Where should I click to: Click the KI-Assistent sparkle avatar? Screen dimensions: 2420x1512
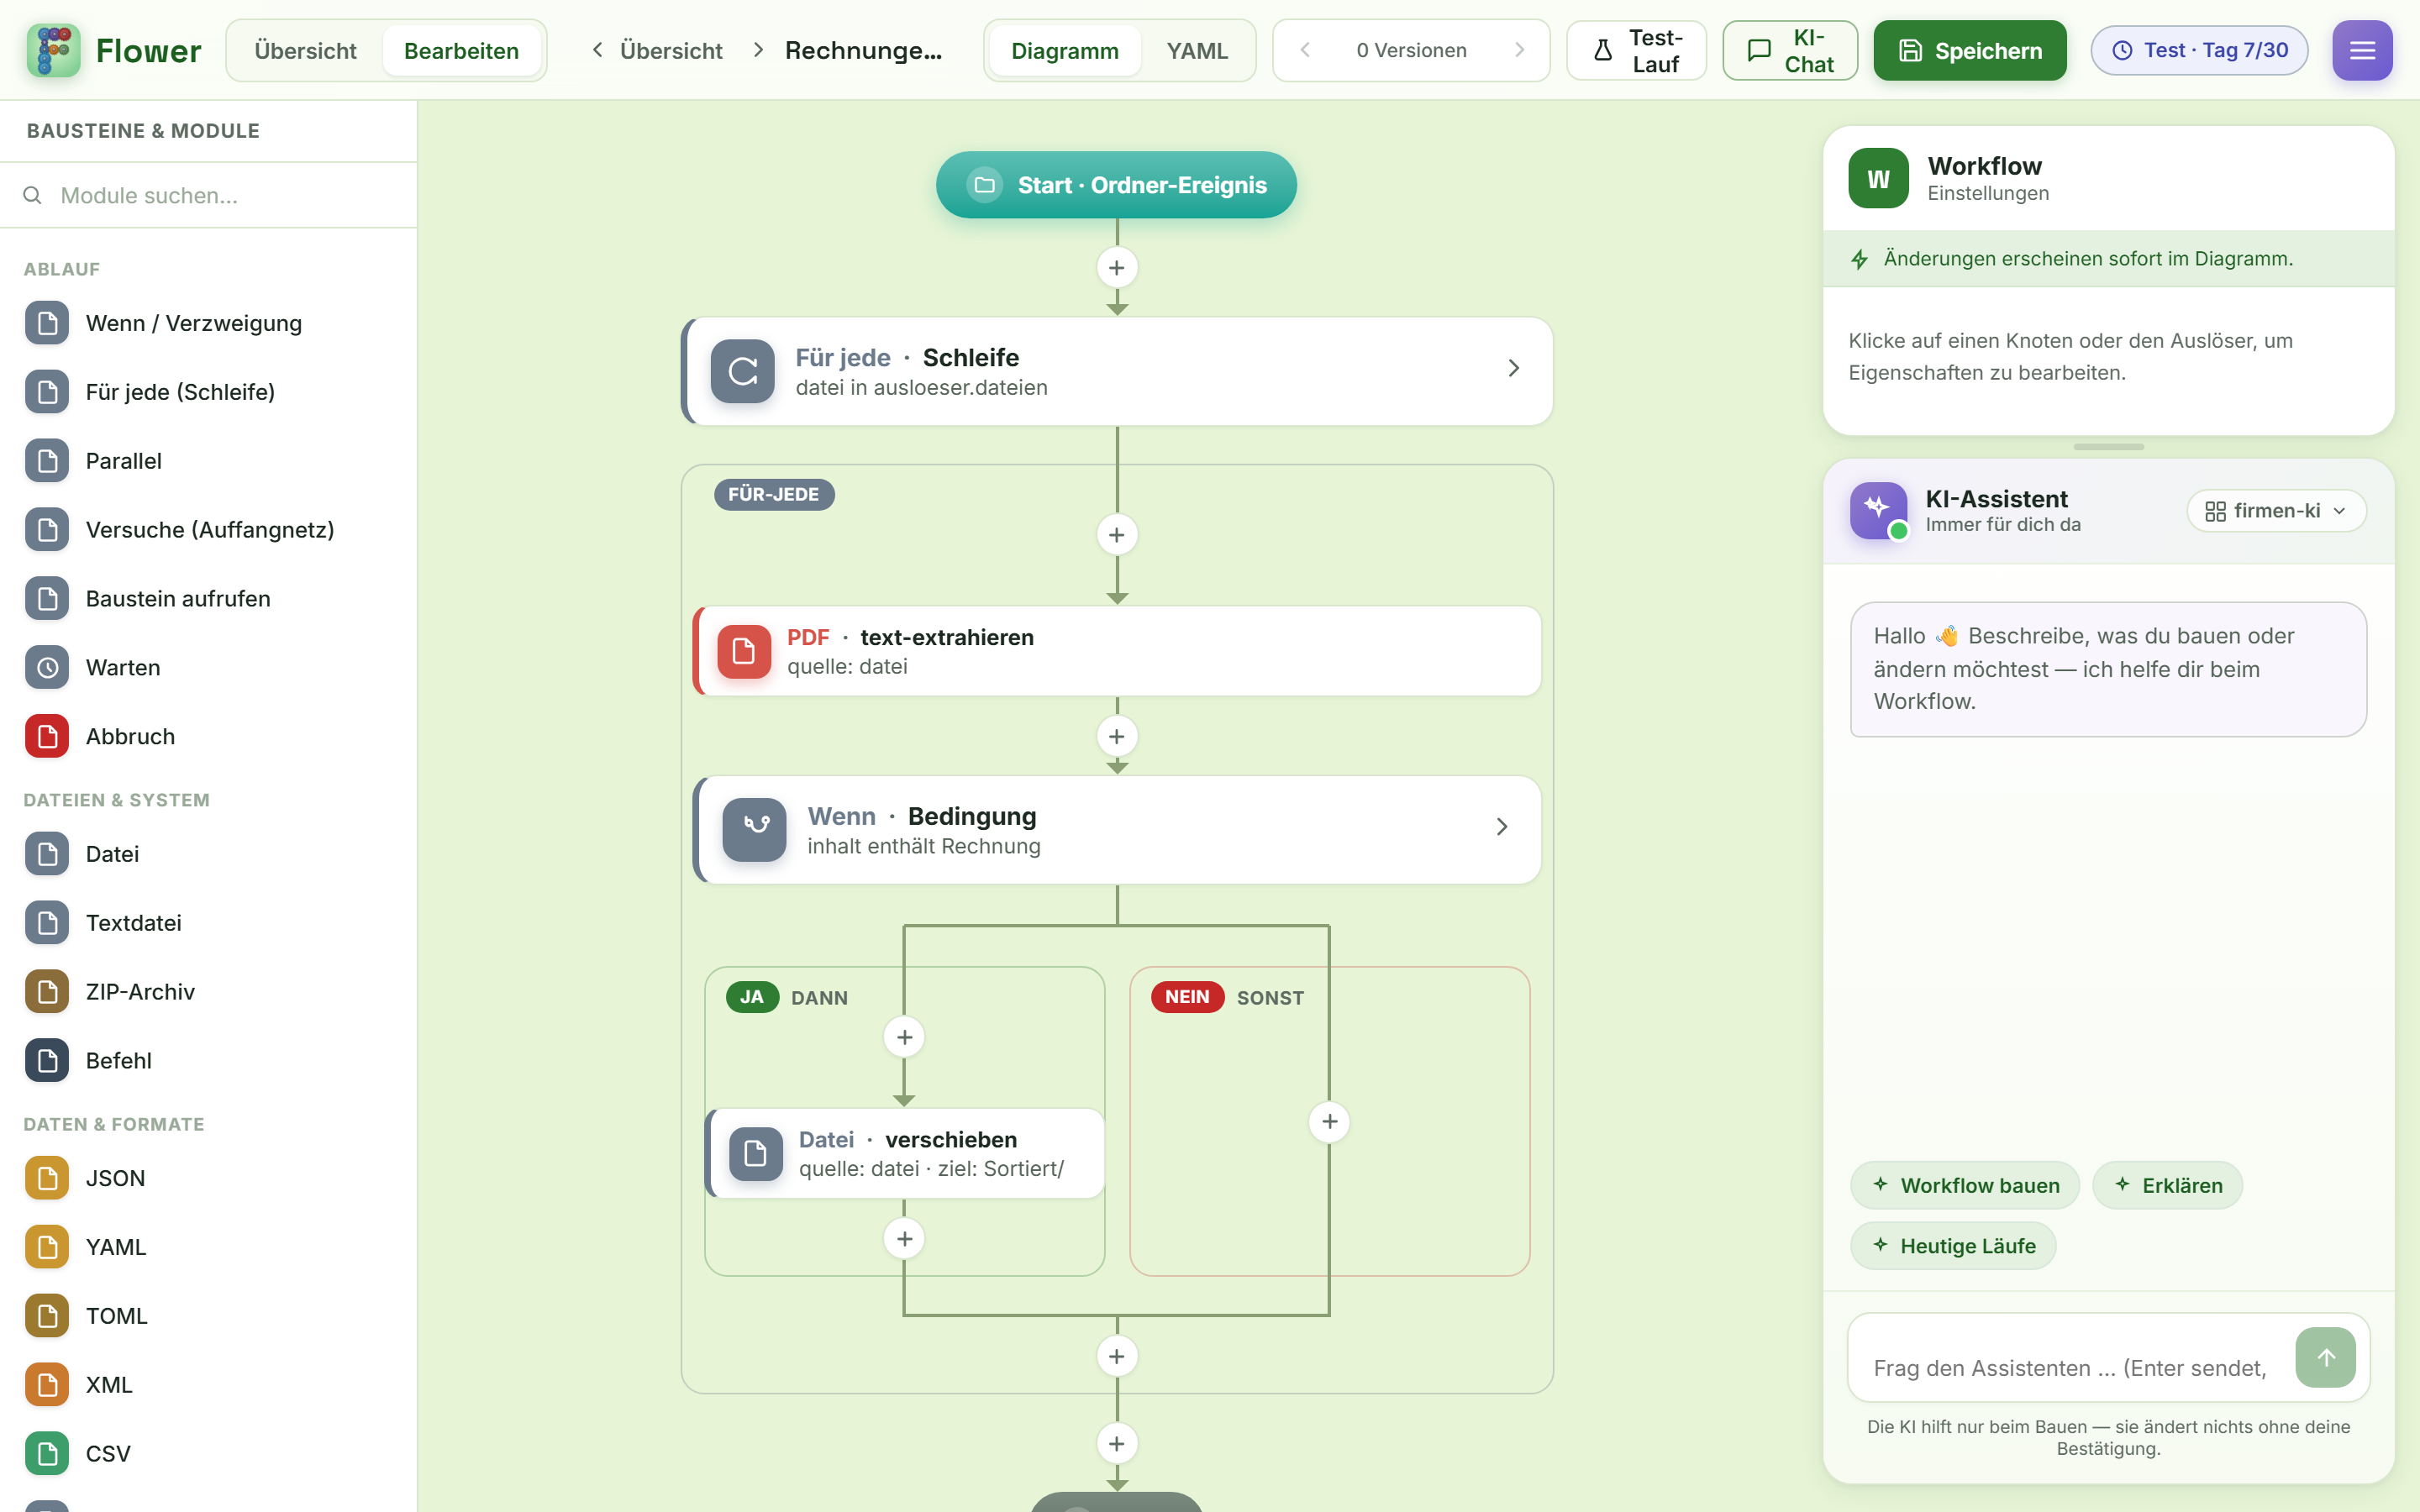tap(1878, 510)
